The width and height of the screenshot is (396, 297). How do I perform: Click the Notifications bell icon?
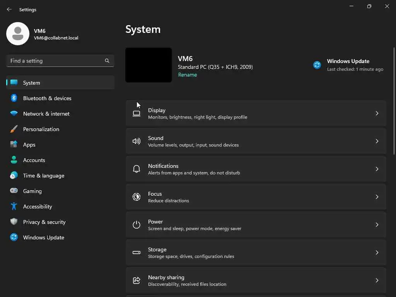point(137,169)
